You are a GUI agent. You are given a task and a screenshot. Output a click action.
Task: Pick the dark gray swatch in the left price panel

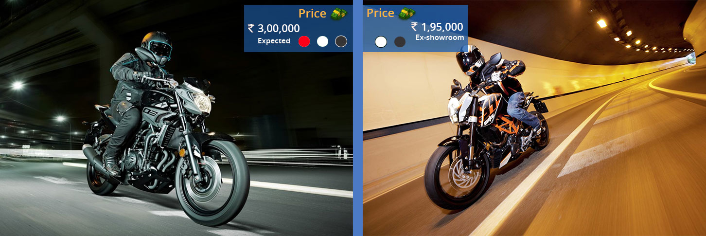pos(341,41)
